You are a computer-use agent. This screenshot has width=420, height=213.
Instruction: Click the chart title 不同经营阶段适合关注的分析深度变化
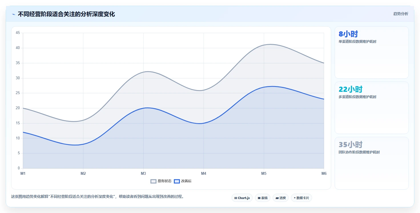pos(66,14)
